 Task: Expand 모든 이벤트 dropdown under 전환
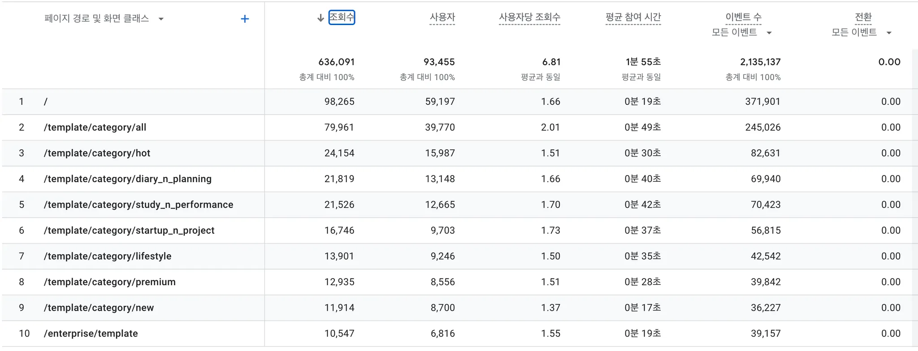(x=889, y=33)
